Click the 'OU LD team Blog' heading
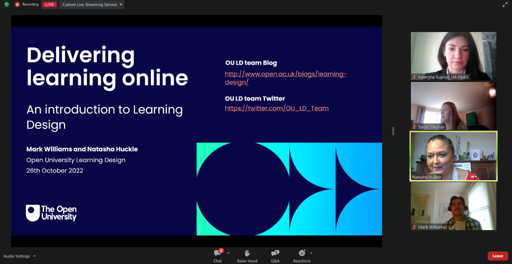The width and height of the screenshot is (512, 264). (x=251, y=63)
